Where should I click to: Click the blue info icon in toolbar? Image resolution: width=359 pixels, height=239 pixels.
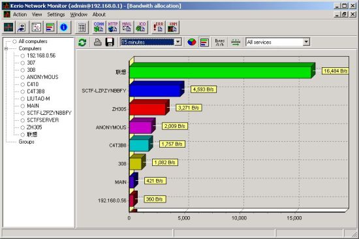[64, 27]
